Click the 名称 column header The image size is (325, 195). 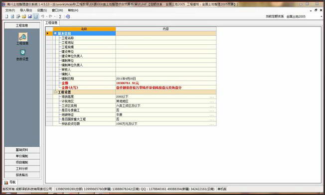click(x=84, y=29)
